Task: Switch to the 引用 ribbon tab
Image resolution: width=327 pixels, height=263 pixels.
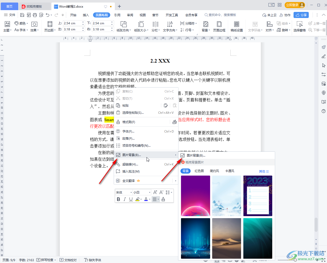Action: point(117,15)
